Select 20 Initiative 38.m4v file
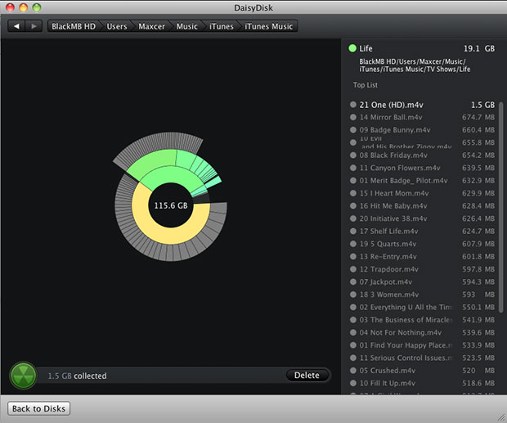Viewport: 507px width, 423px height. tap(422, 218)
